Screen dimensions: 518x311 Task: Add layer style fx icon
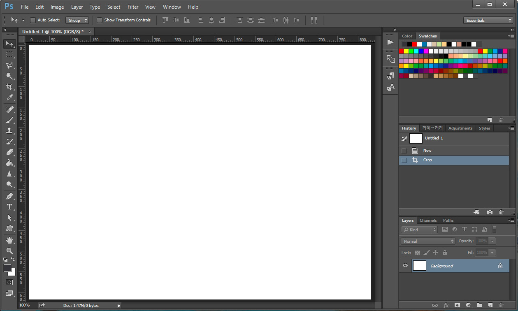pyautogui.click(x=446, y=305)
